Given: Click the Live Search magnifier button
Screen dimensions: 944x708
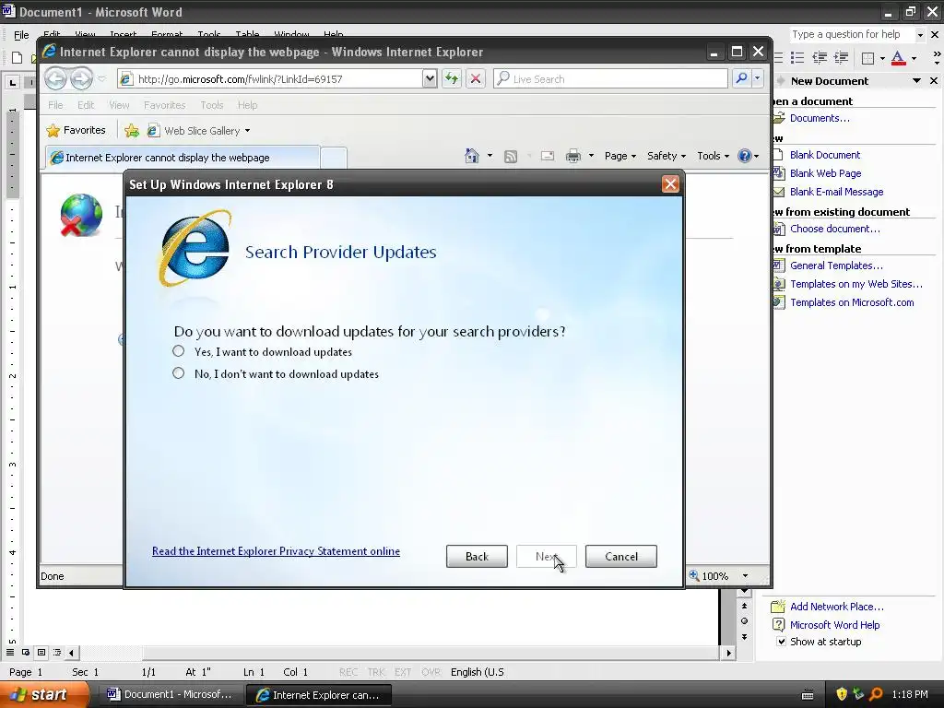Looking at the screenshot, I should click(x=742, y=78).
